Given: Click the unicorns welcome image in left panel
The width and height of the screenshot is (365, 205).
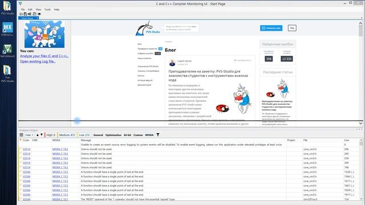Looking at the screenshot, I should [x=44, y=34].
